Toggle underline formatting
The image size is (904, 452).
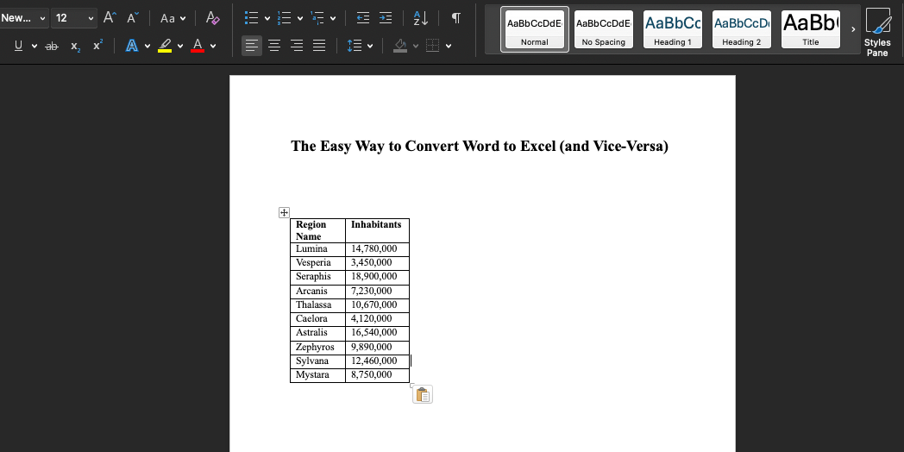(x=18, y=46)
